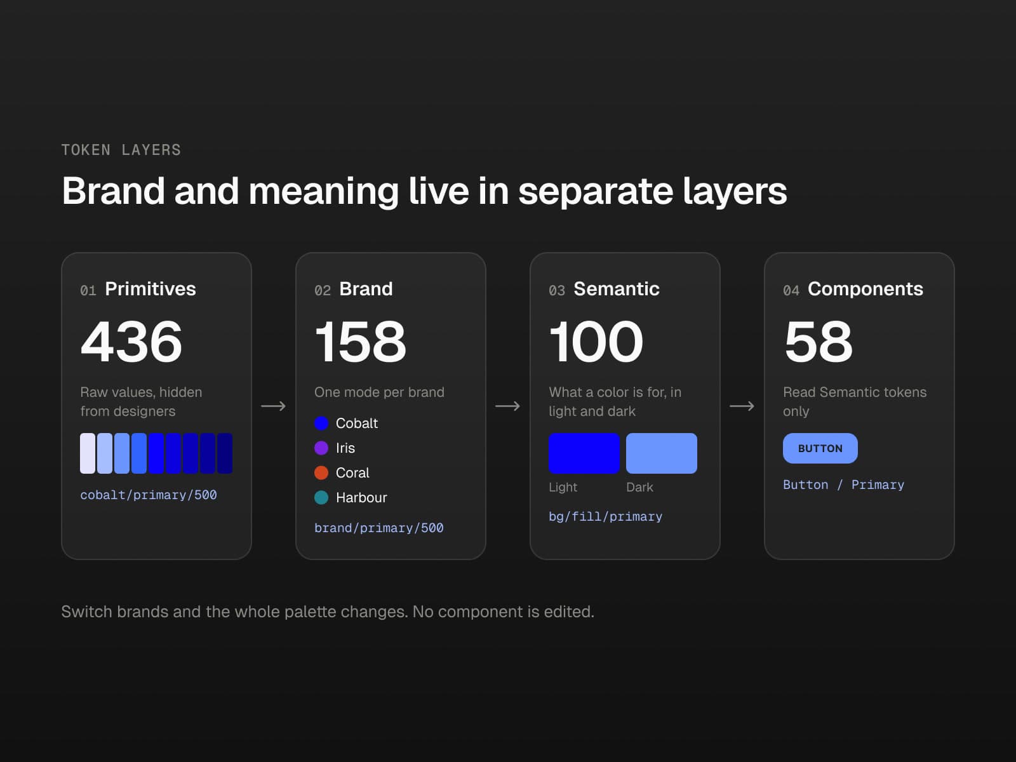Click the brand/primary/500 token label
1016x762 pixels.
pyautogui.click(x=379, y=528)
